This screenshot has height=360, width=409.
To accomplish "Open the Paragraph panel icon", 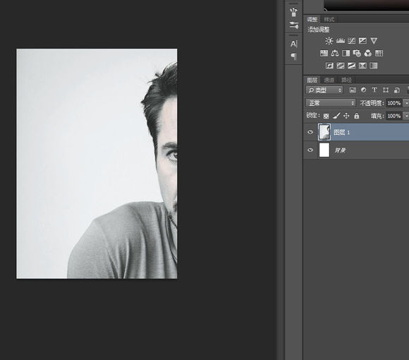I will tap(294, 56).
